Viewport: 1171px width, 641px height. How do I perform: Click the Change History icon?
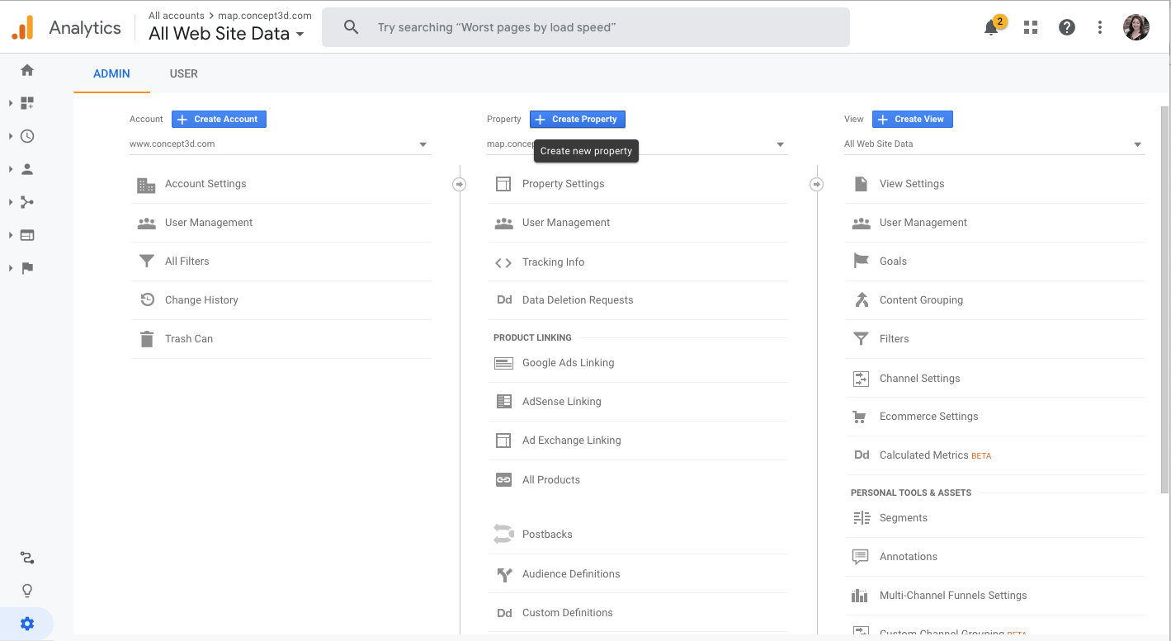click(x=147, y=300)
